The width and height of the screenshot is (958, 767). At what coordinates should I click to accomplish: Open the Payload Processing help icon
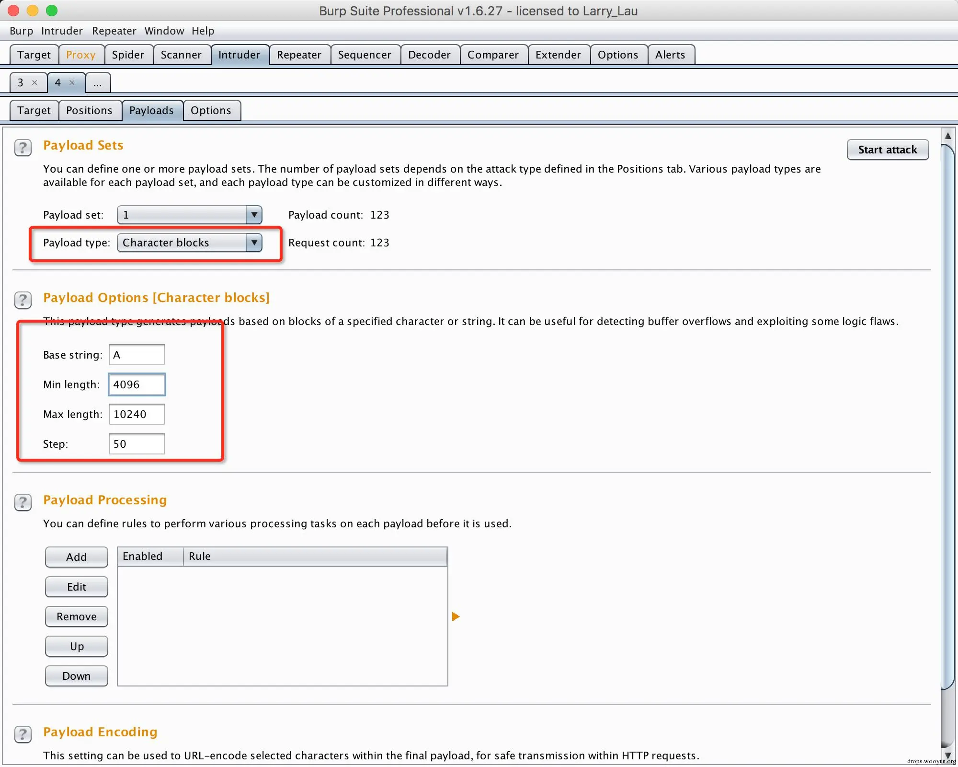click(x=23, y=502)
